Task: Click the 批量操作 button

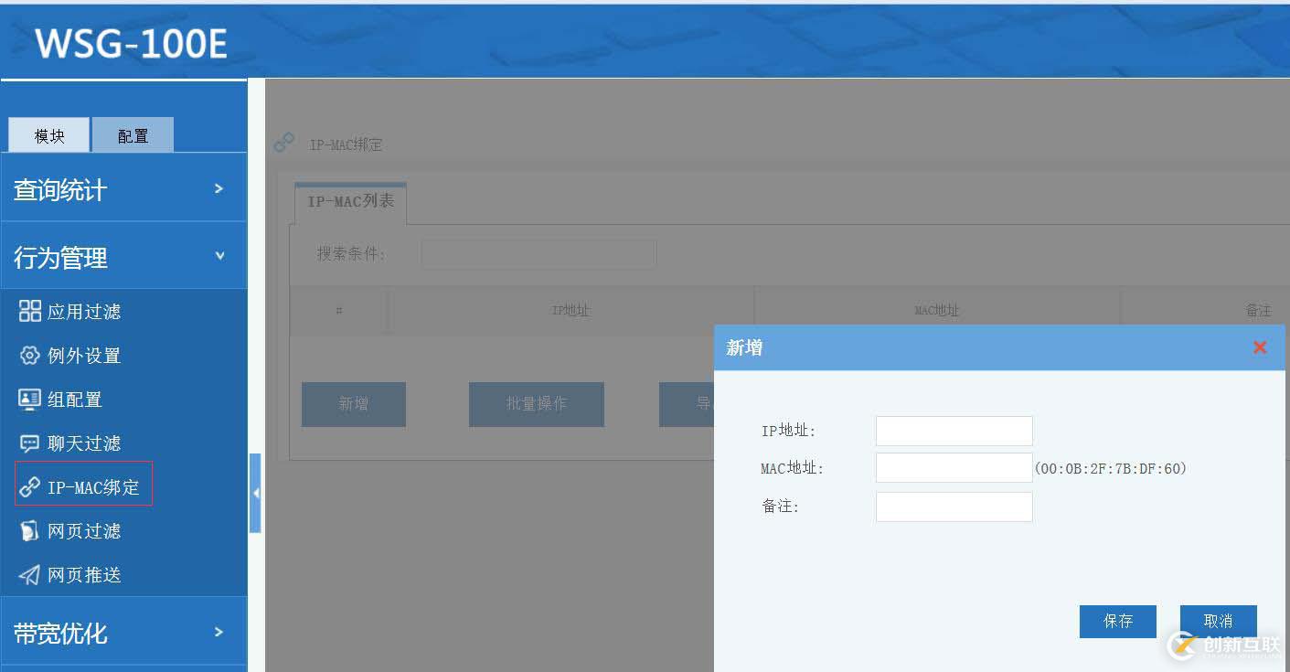Action: (x=537, y=404)
